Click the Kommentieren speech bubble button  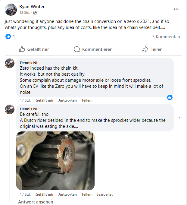pos(93,49)
